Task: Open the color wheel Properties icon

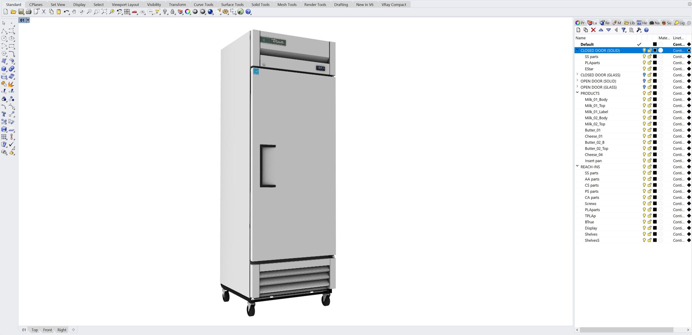Action: click(x=188, y=12)
